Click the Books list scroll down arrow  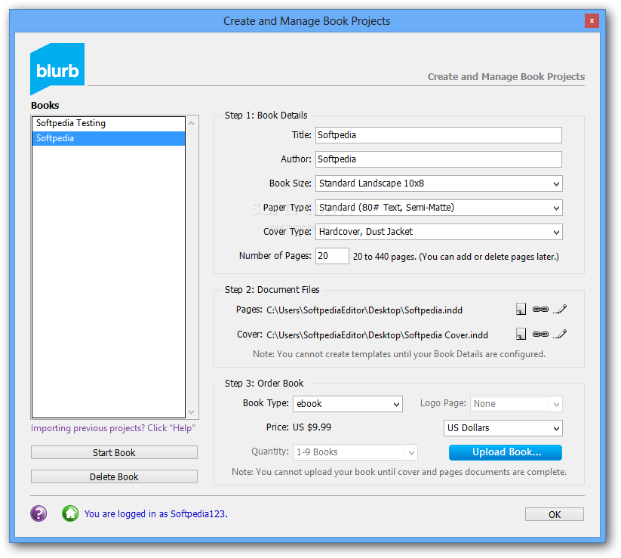pyautogui.click(x=192, y=412)
